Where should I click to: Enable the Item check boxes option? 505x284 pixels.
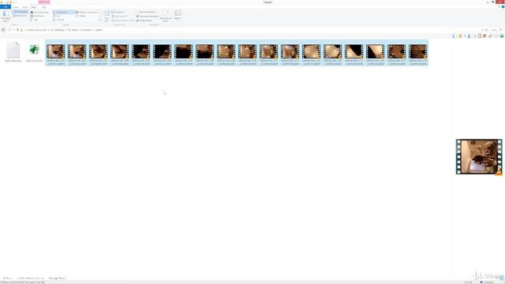pyautogui.click(x=147, y=12)
